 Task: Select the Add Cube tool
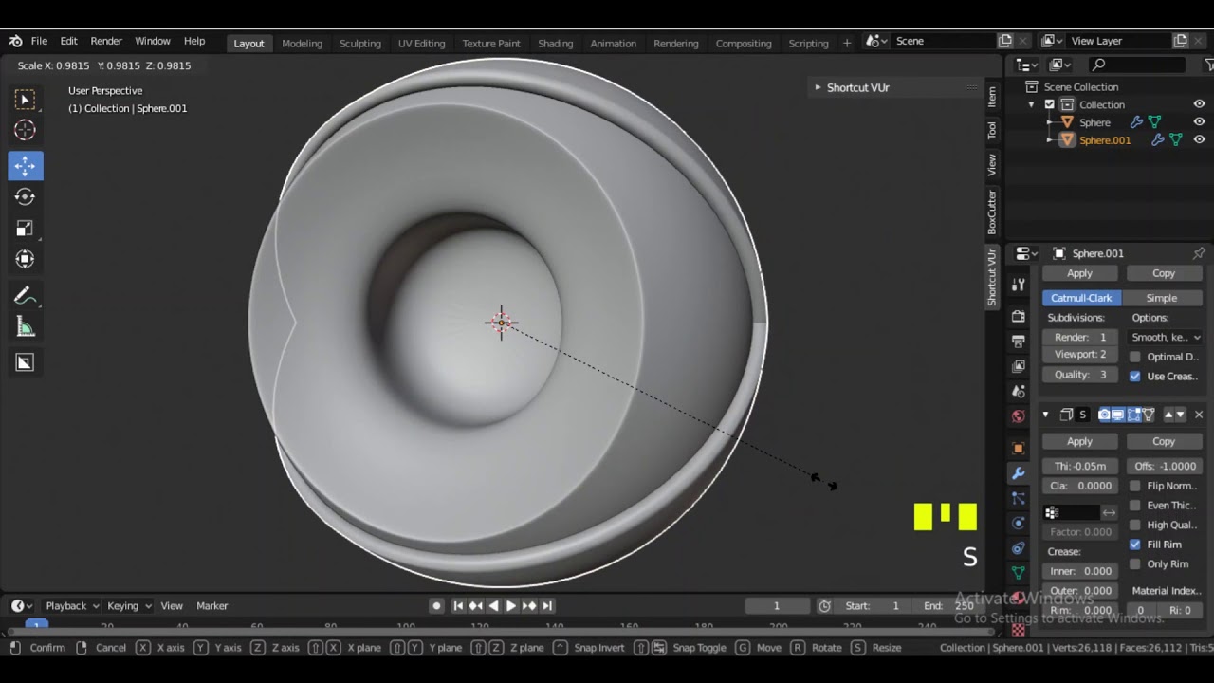coord(25,362)
